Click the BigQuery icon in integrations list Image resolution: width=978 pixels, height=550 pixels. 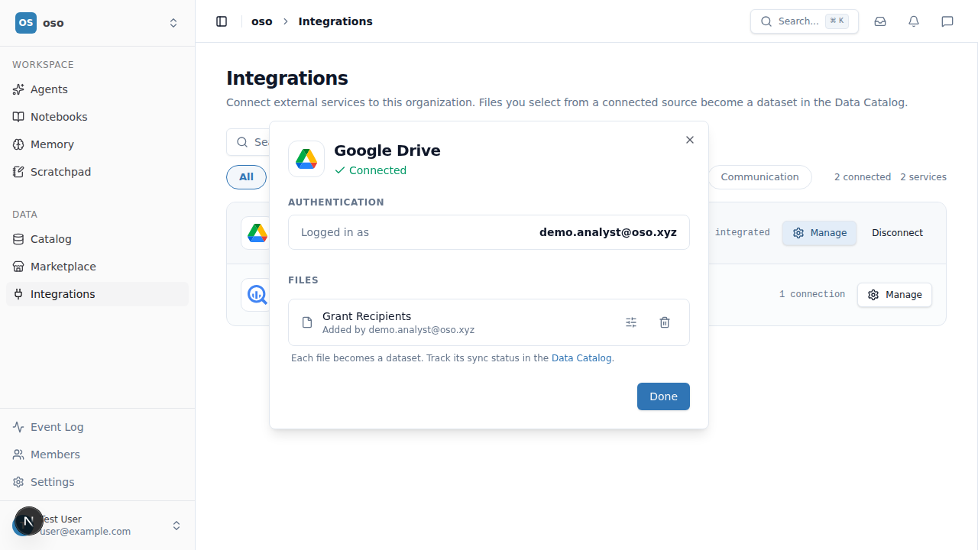pos(256,295)
